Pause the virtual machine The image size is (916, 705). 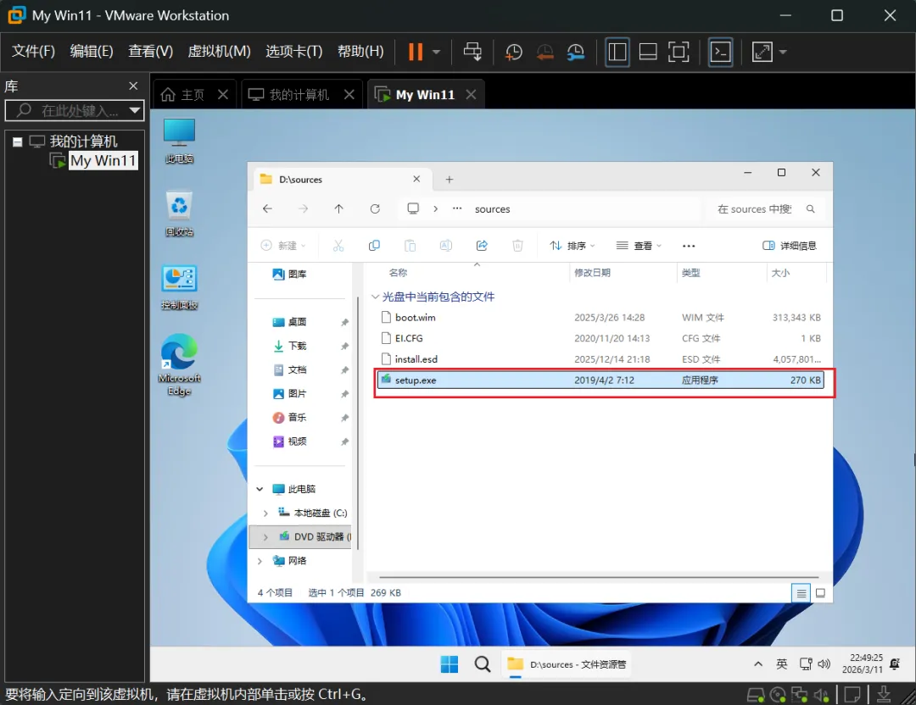[416, 52]
